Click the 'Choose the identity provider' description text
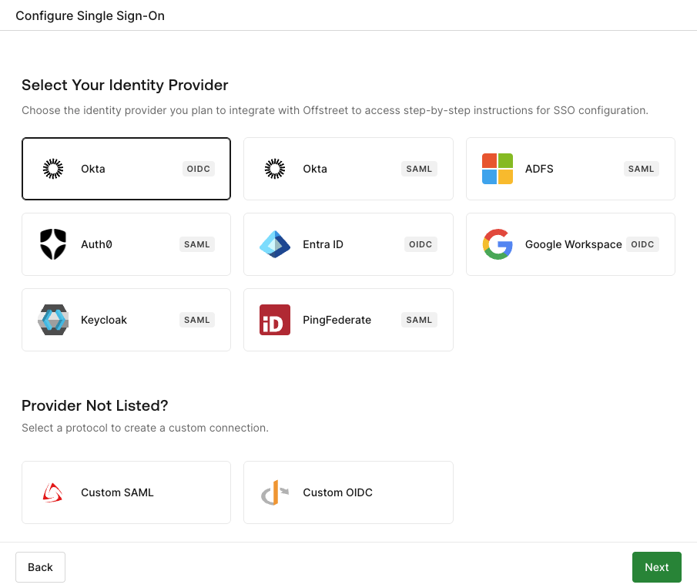The image size is (697, 588). tap(335, 110)
